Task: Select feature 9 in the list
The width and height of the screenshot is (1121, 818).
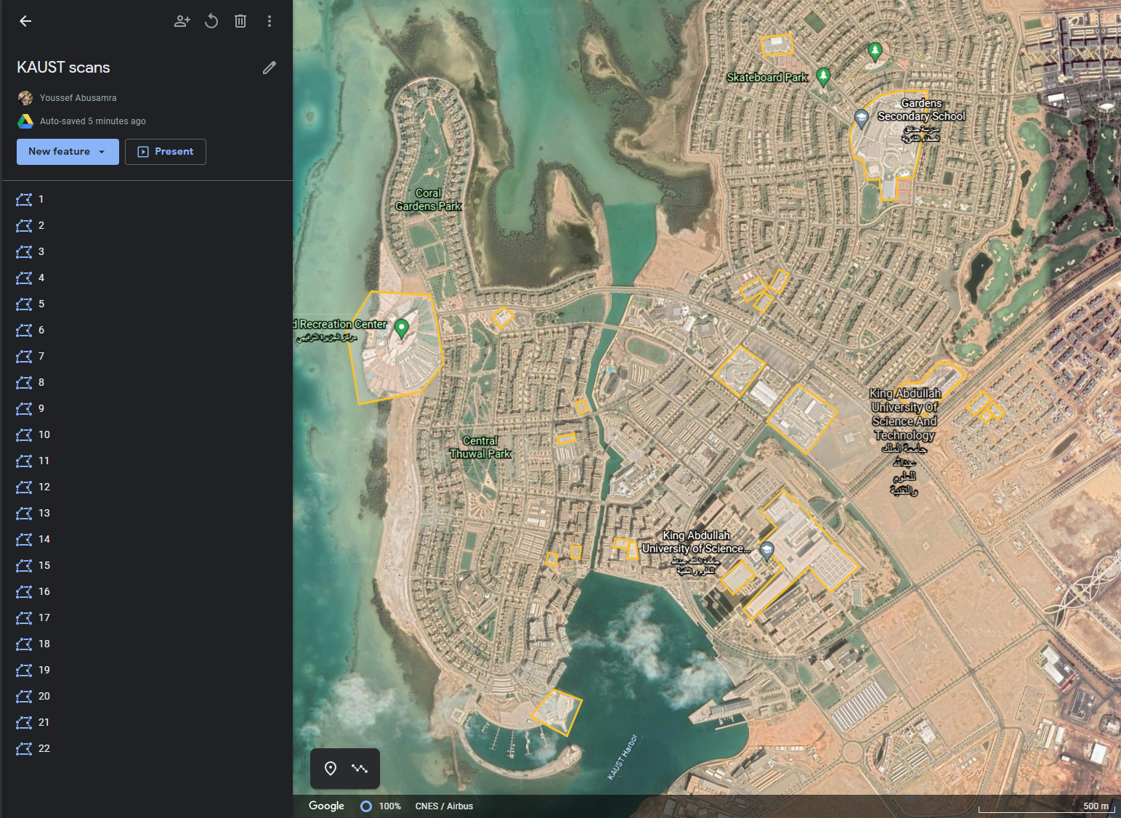Action: pos(147,409)
